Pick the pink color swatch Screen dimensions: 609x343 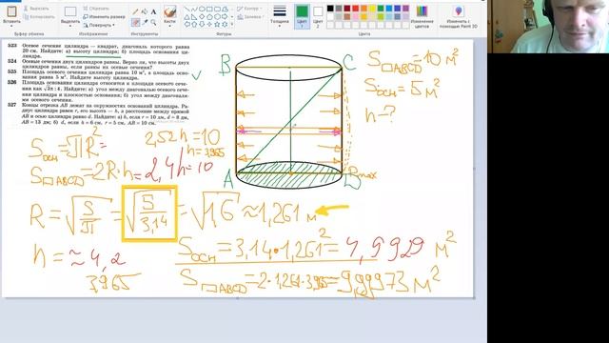[x=355, y=17]
